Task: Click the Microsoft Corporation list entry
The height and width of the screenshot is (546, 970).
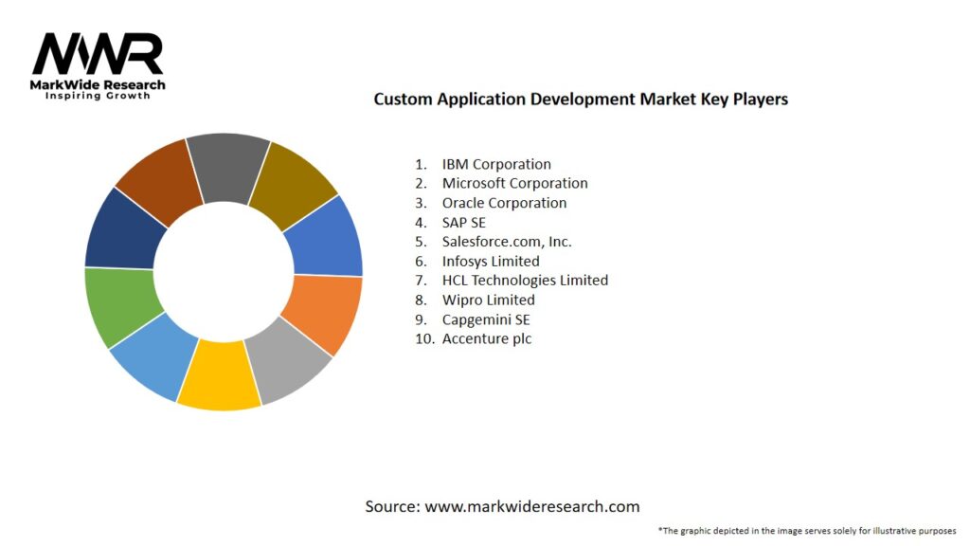Action: click(x=514, y=183)
